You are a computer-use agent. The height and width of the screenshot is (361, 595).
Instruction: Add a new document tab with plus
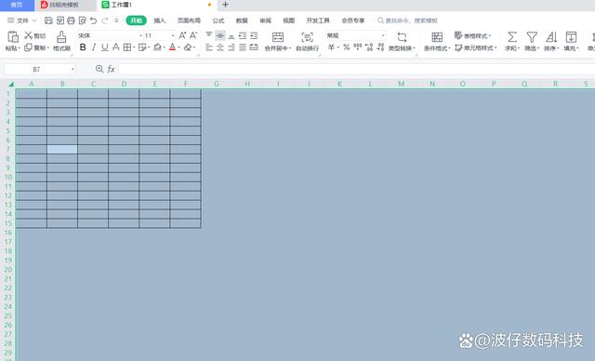click(225, 5)
